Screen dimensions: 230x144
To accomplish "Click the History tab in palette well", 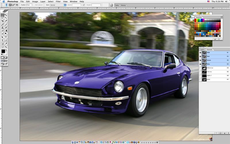I will coord(123,5).
